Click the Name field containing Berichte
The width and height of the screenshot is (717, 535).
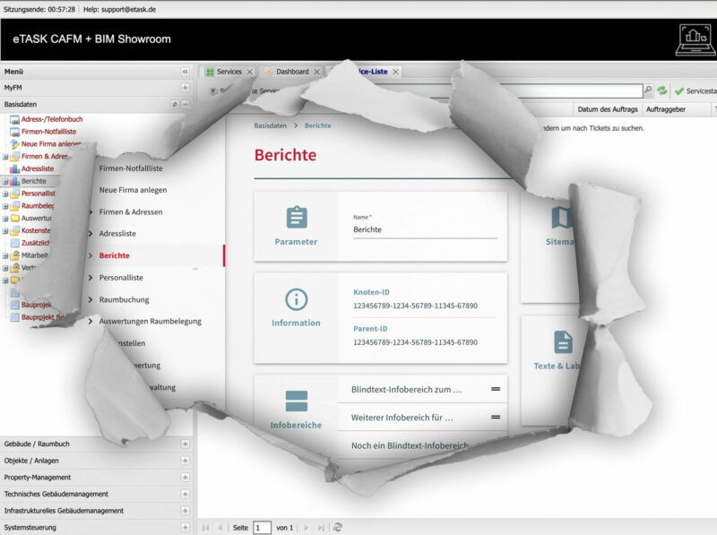425,229
